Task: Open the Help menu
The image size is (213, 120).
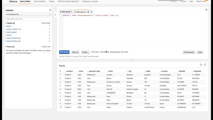Action: click(191, 1)
